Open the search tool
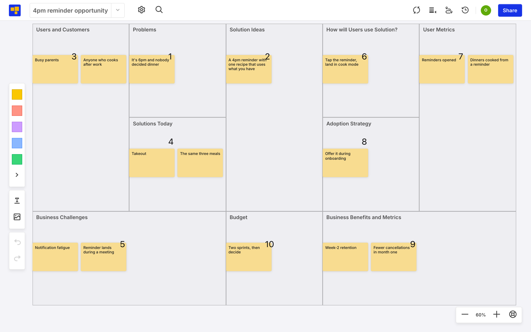The width and height of the screenshot is (531, 332). (x=159, y=10)
